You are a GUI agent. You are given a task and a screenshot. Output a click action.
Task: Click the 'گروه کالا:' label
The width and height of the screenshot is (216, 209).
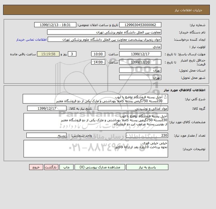(199, 109)
